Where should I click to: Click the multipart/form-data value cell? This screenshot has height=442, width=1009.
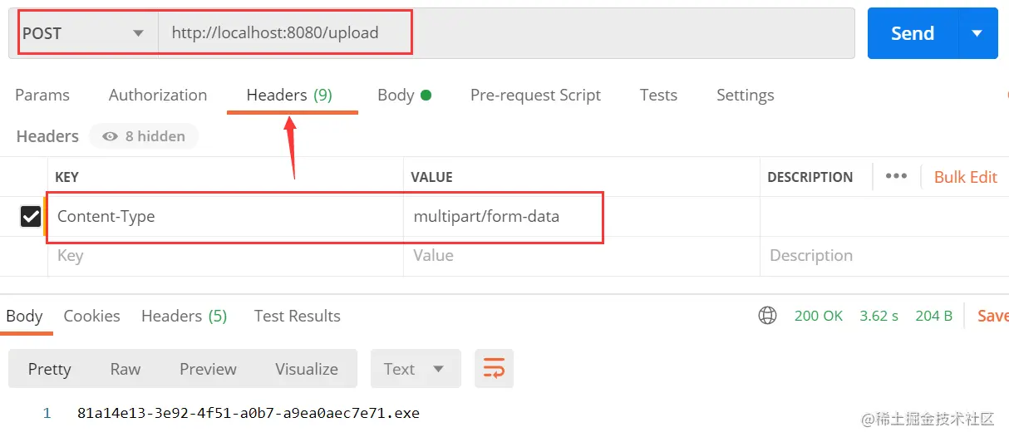tap(582, 217)
